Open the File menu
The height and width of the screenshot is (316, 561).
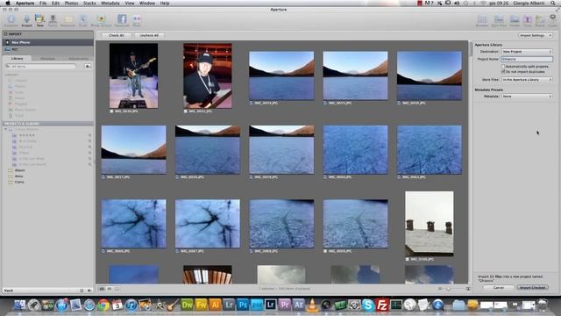coord(43,4)
